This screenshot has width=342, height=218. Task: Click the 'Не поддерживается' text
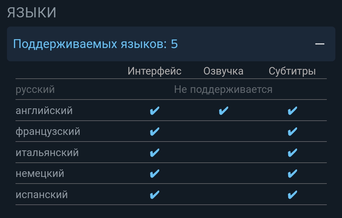pyautogui.click(x=223, y=89)
